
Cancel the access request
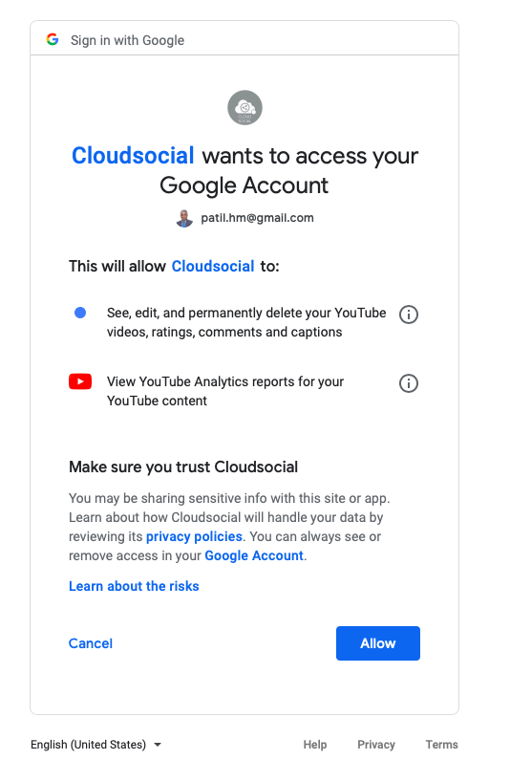coord(91,643)
